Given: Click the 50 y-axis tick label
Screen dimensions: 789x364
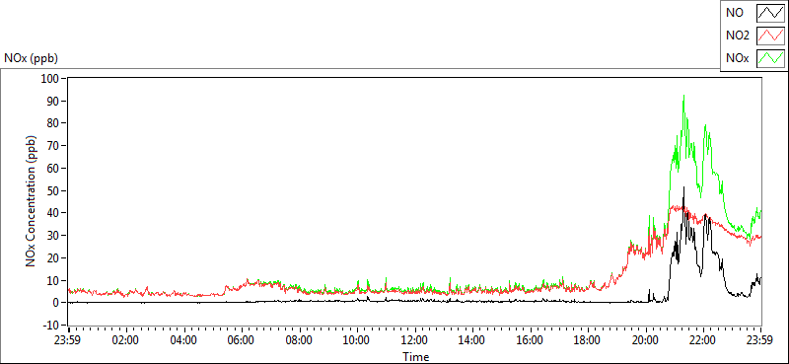Looking at the screenshot, I should tap(53, 190).
